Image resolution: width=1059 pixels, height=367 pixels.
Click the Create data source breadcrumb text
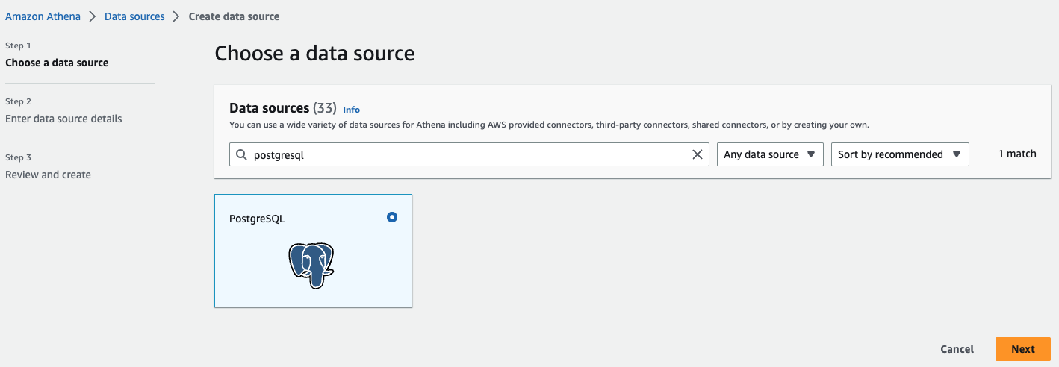[234, 16]
